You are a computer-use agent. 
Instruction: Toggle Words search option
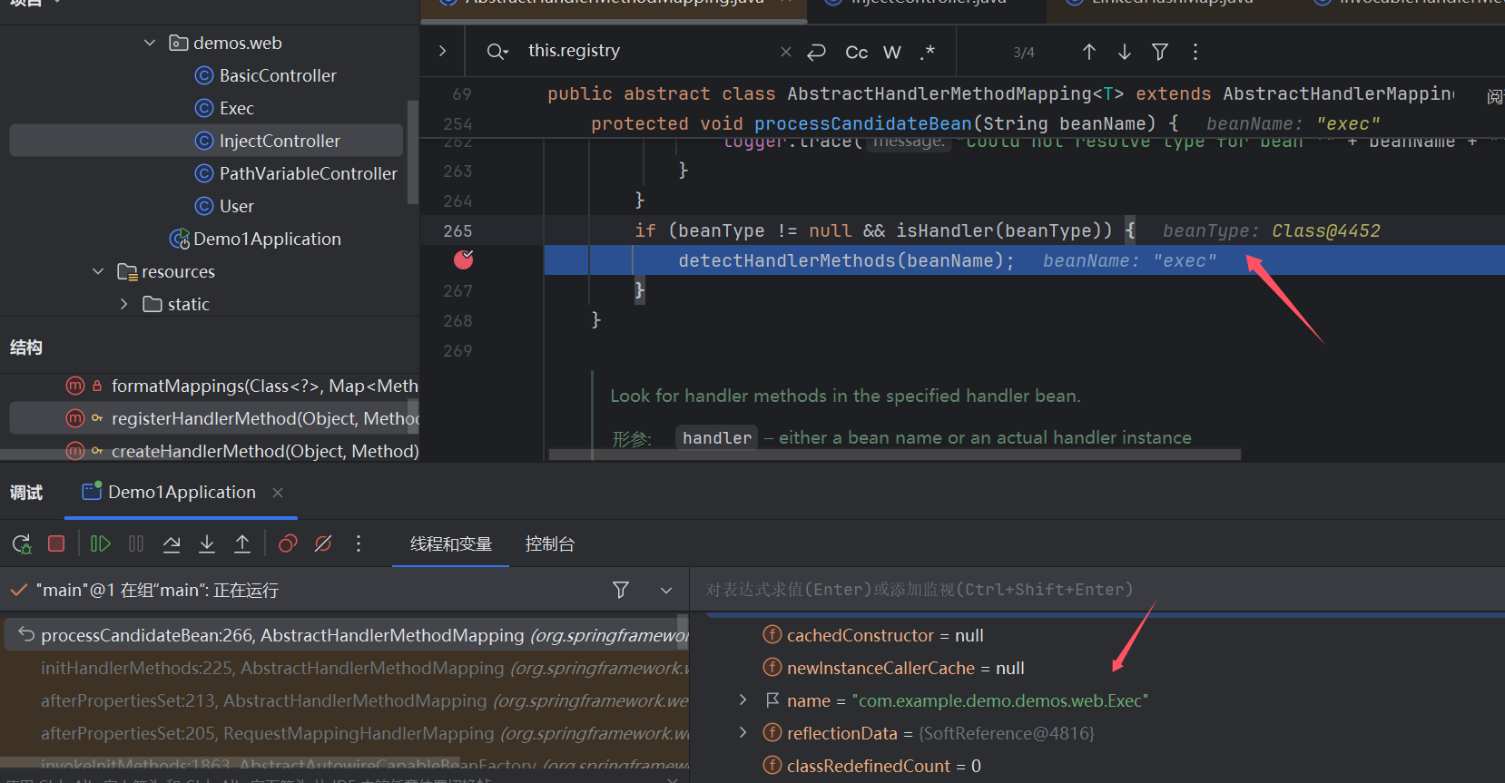point(892,52)
